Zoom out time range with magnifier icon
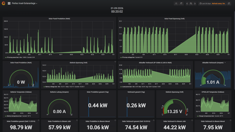Image resolution: width=235 pixels, height=132 pixels. [x=191, y=4]
